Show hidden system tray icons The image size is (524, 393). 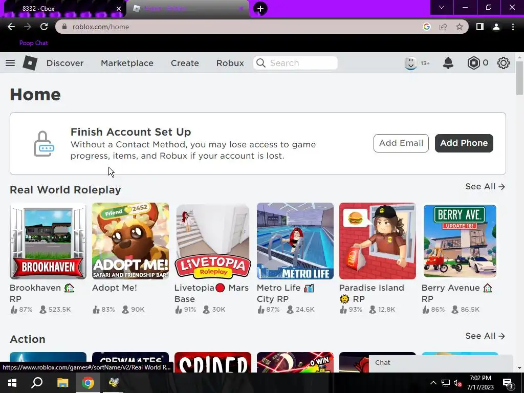pyautogui.click(x=433, y=383)
